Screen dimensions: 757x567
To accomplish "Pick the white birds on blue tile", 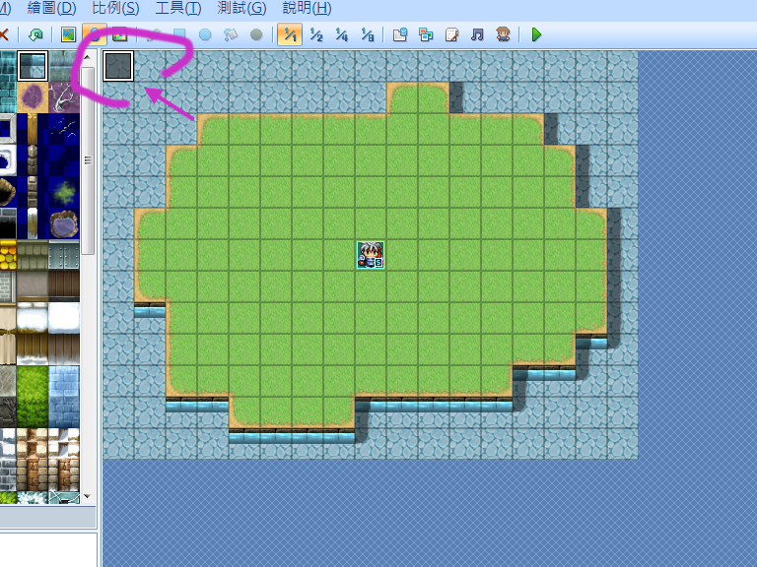I will click(64, 129).
